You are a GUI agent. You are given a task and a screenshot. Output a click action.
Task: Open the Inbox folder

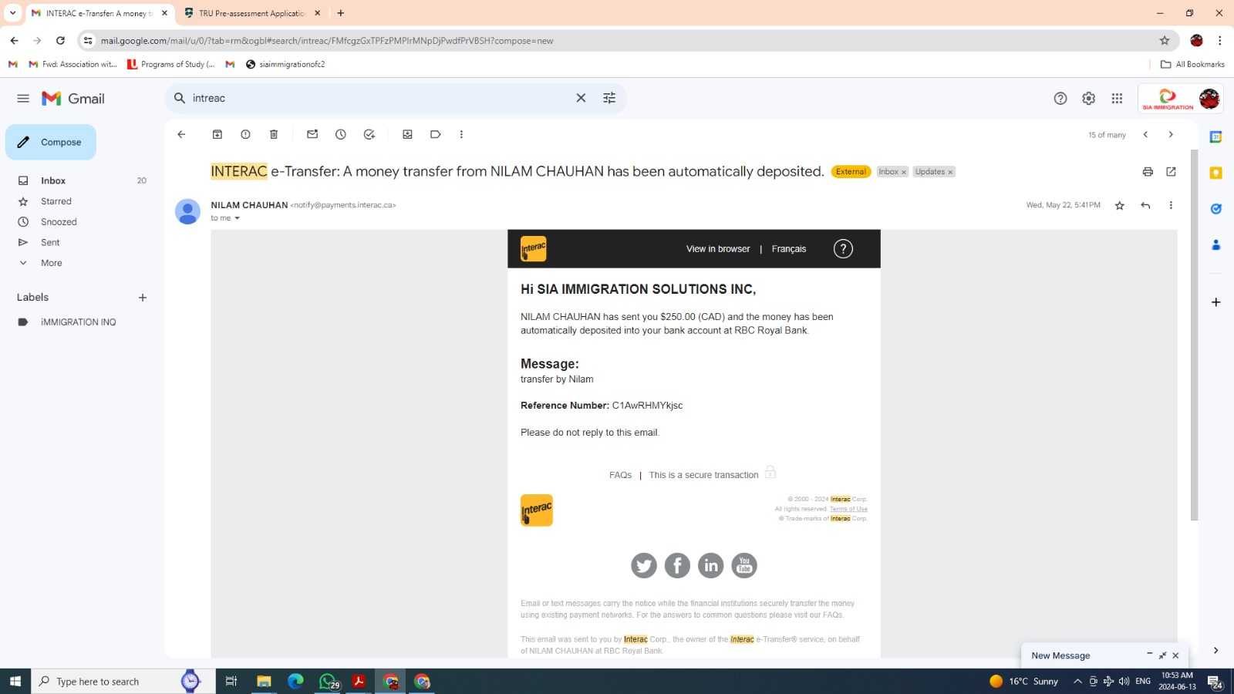point(53,180)
